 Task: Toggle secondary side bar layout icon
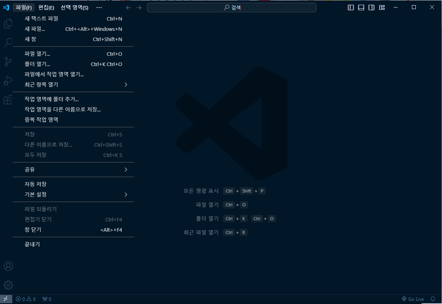[371, 8]
